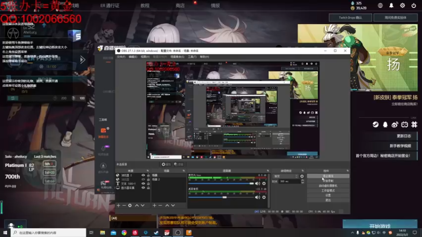Toggle visibility of the second 浏览器 source
Image resolution: width=422 pixels, height=237 pixels.
[x=143, y=179]
